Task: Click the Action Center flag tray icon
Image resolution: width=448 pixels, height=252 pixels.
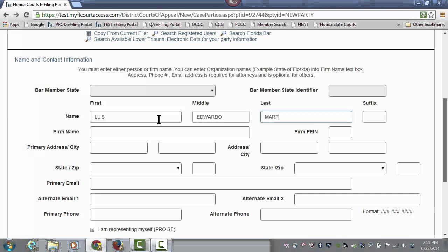Action: pyautogui.click(x=387, y=245)
